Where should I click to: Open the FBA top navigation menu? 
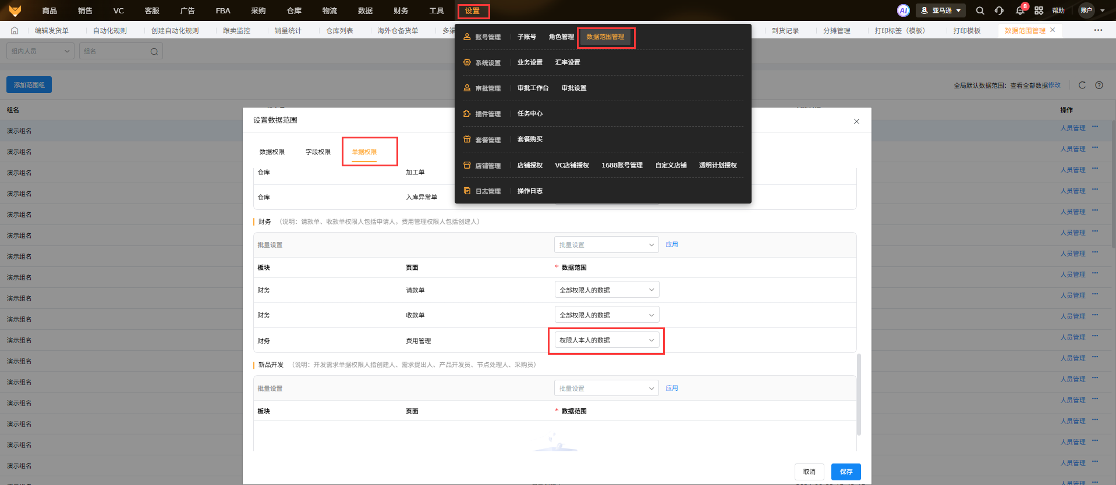(223, 10)
